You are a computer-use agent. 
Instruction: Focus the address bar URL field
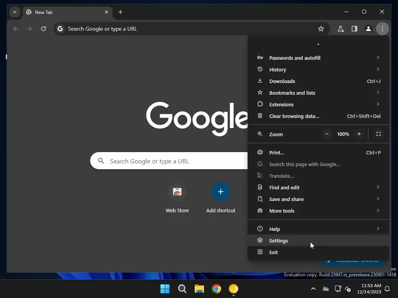192,29
